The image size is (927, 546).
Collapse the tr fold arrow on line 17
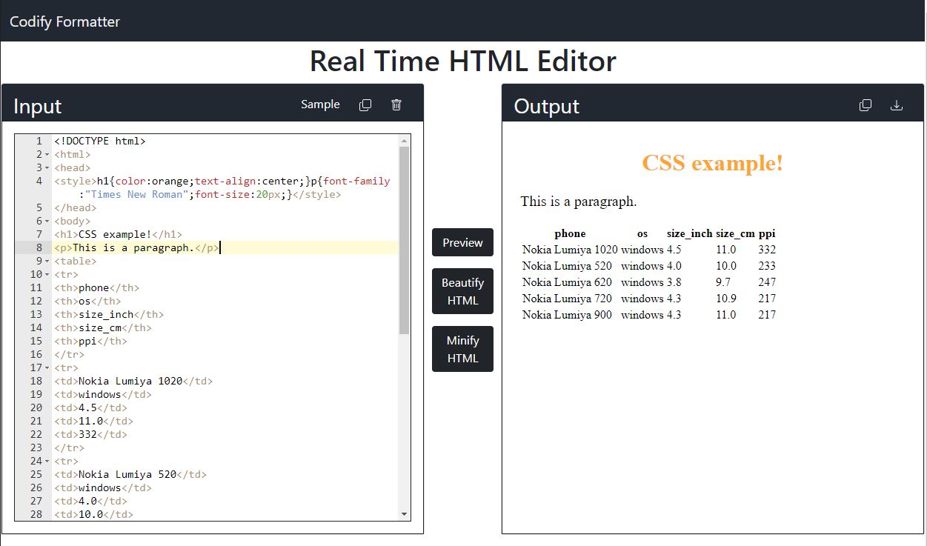[x=45, y=367]
